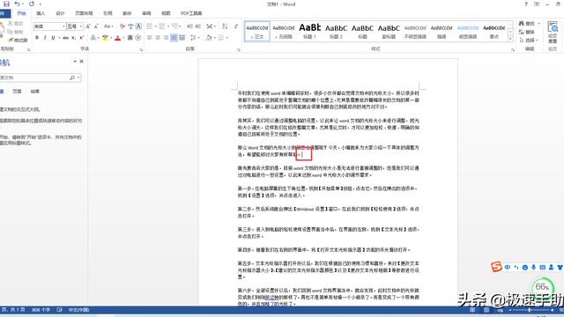Open the phonetic guide tool
Image resolution: width=564 pixels, height=317 pixels.
coord(130,26)
